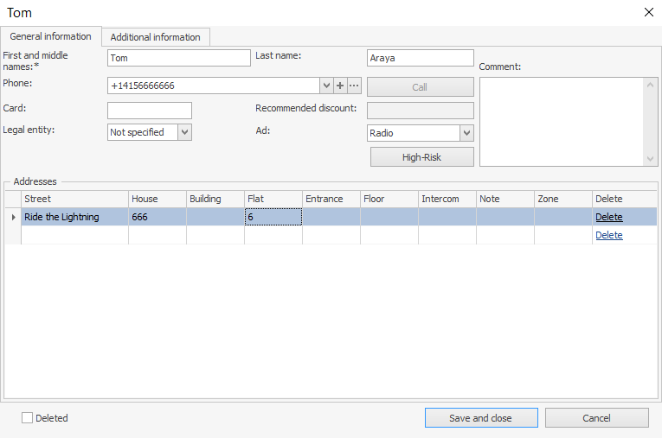The height and width of the screenshot is (438, 662).
Task: Mark customer with High-Risk button
Action: 421,157
